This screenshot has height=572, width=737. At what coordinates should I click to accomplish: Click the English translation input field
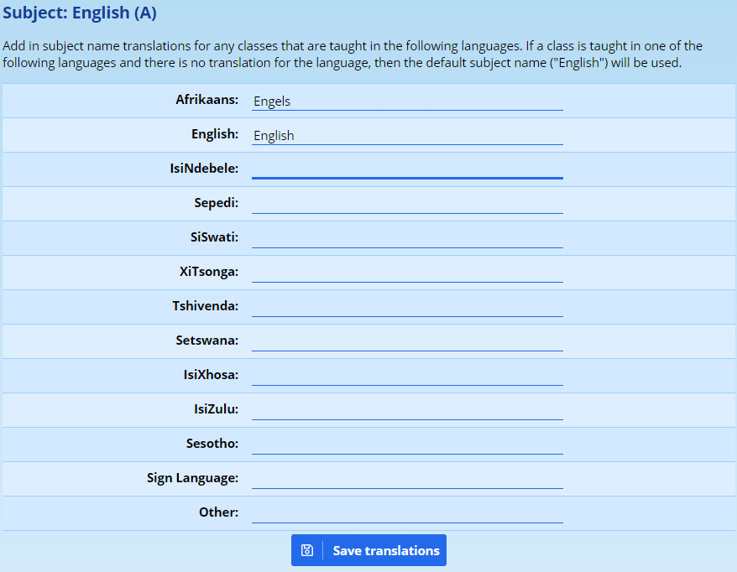point(407,135)
